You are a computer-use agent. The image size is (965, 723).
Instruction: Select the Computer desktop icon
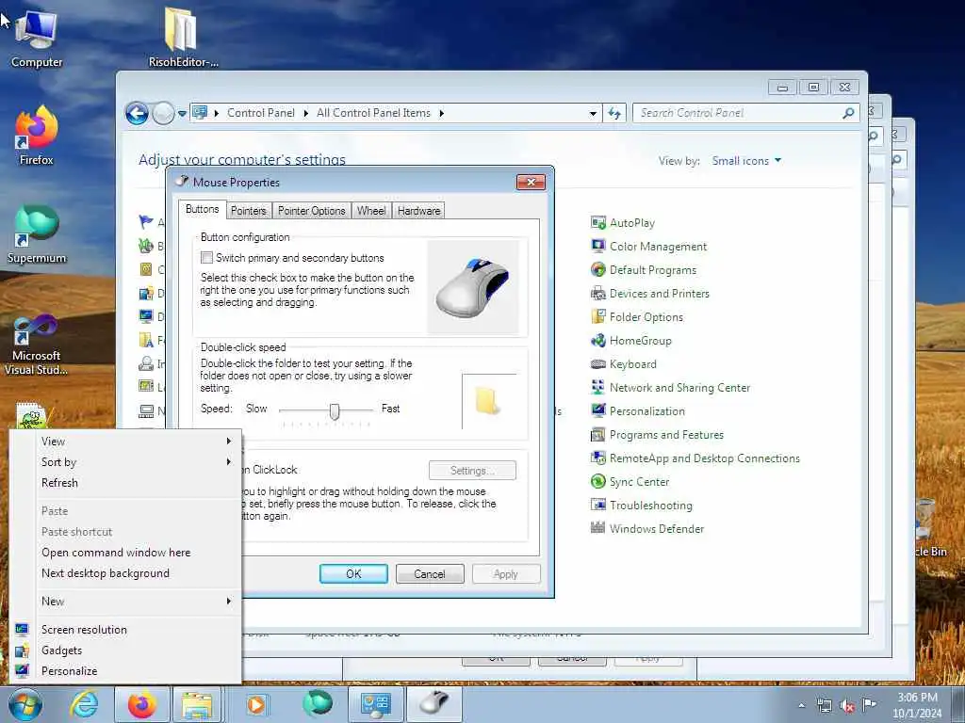pos(37,38)
